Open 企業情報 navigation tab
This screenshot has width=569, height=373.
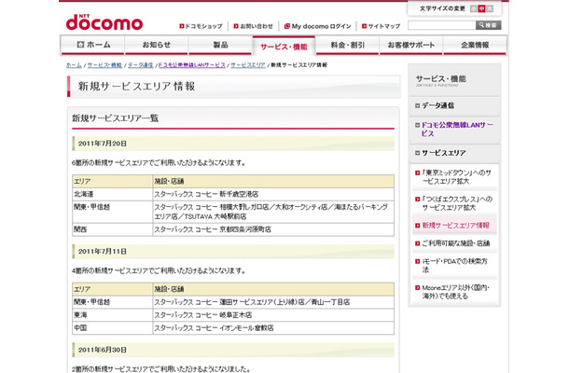[475, 45]
